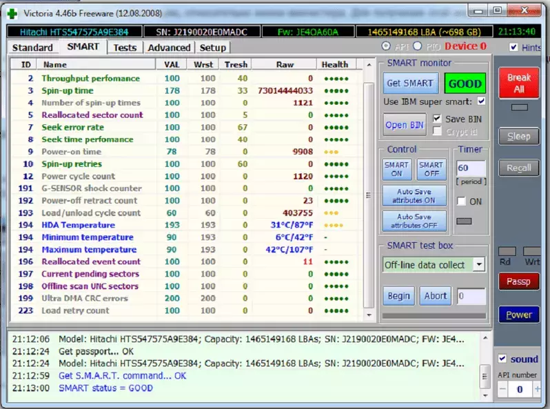This screenshot has height=409, width=550.
Task: Click the Get S.M.A.R.T. command log line
Action: pyautogui.click(x=123, y=376)
